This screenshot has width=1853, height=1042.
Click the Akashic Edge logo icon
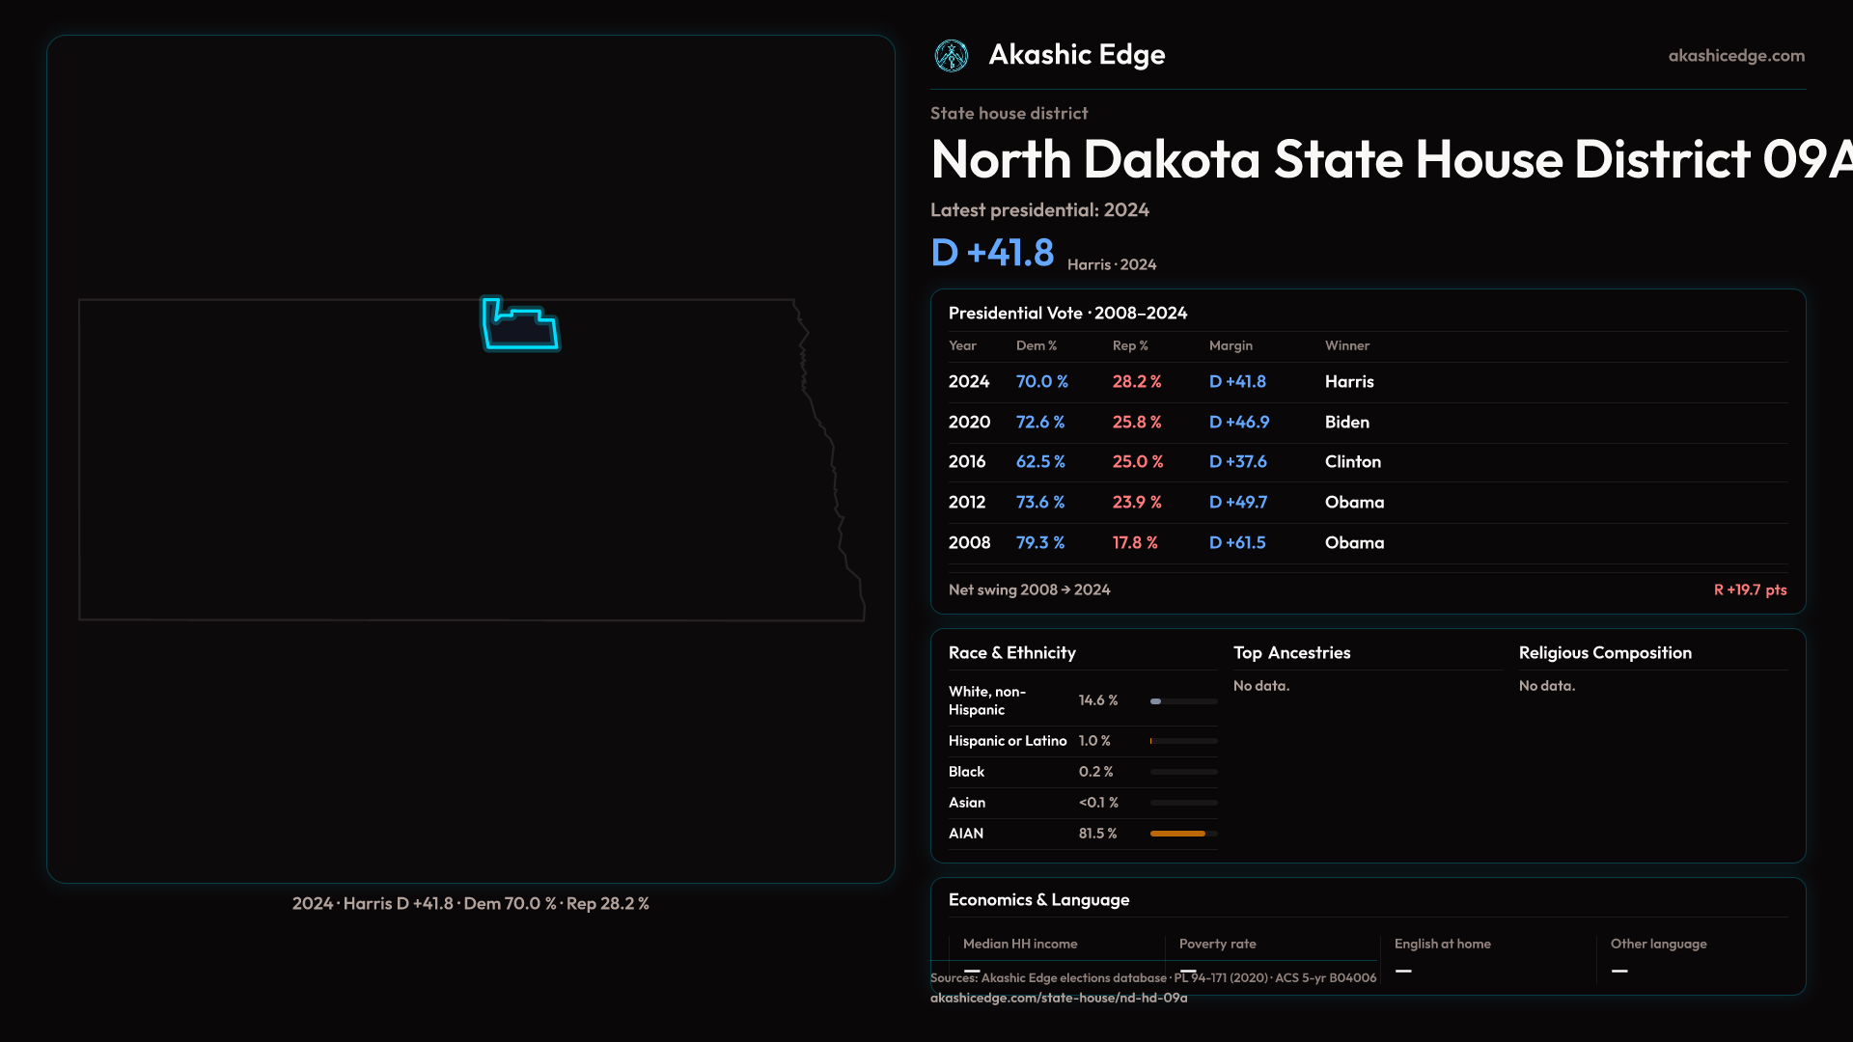tap(952, 56)
